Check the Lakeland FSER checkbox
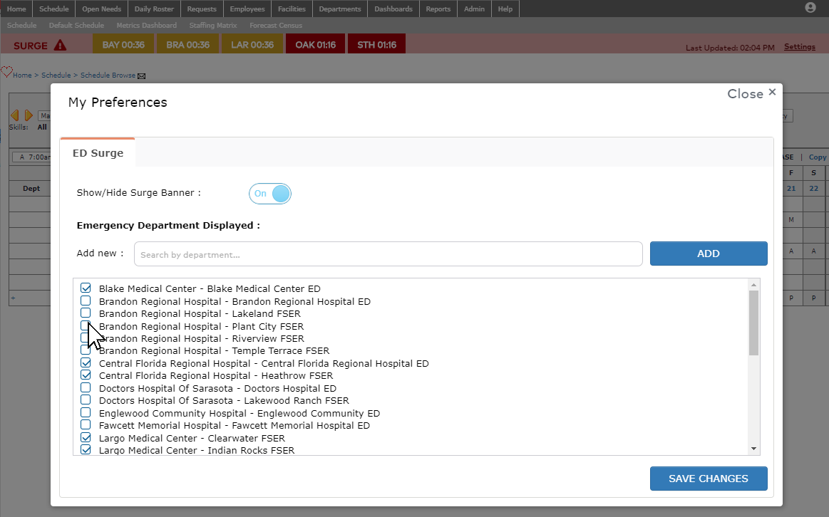 86,313
